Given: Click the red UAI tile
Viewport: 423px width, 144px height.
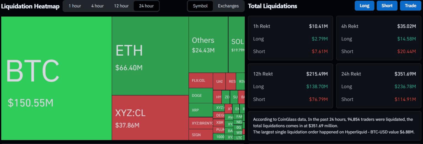Looking at the screenshot, I should coord(219,81).
